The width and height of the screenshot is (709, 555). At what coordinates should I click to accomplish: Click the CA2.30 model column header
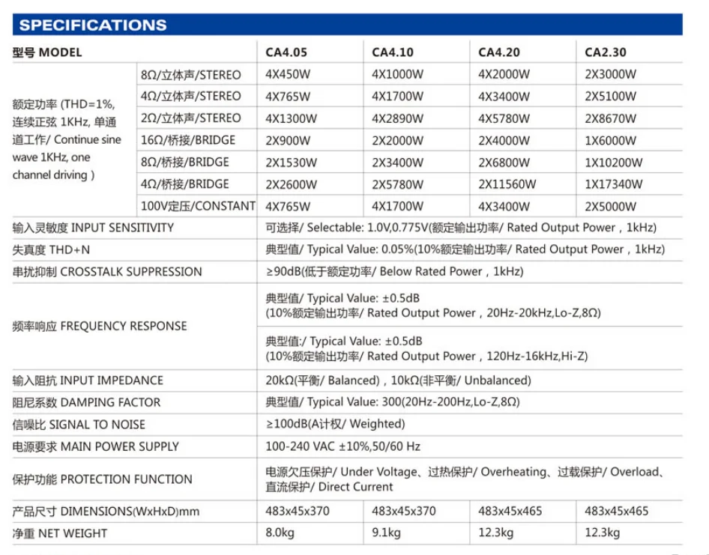[x=606, y=52]
